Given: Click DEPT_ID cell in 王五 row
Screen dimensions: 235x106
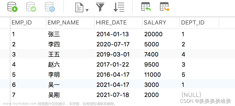Looking at the screenshot, I should 183,54.
